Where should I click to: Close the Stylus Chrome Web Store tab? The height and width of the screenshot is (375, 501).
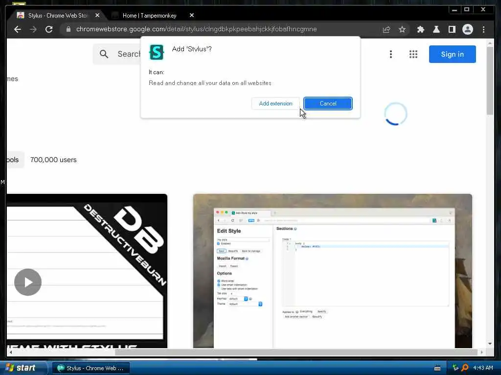(97, 15)
